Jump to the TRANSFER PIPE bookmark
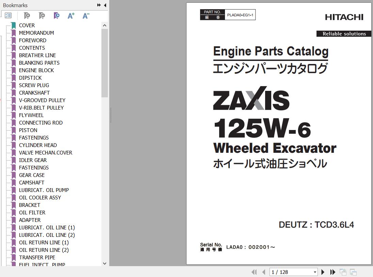373x277 pixels. pos(37,258)
